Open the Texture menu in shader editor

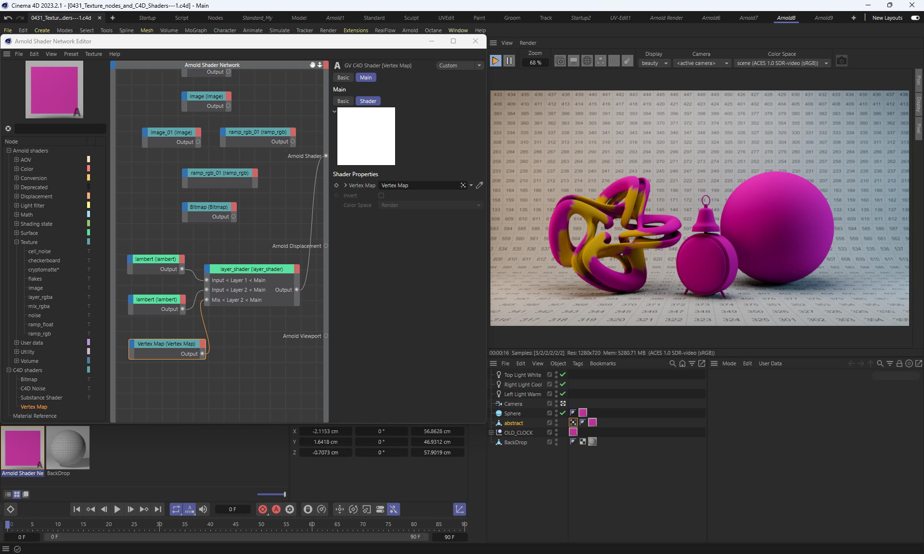pyautogui.click(x=93, y=54)
